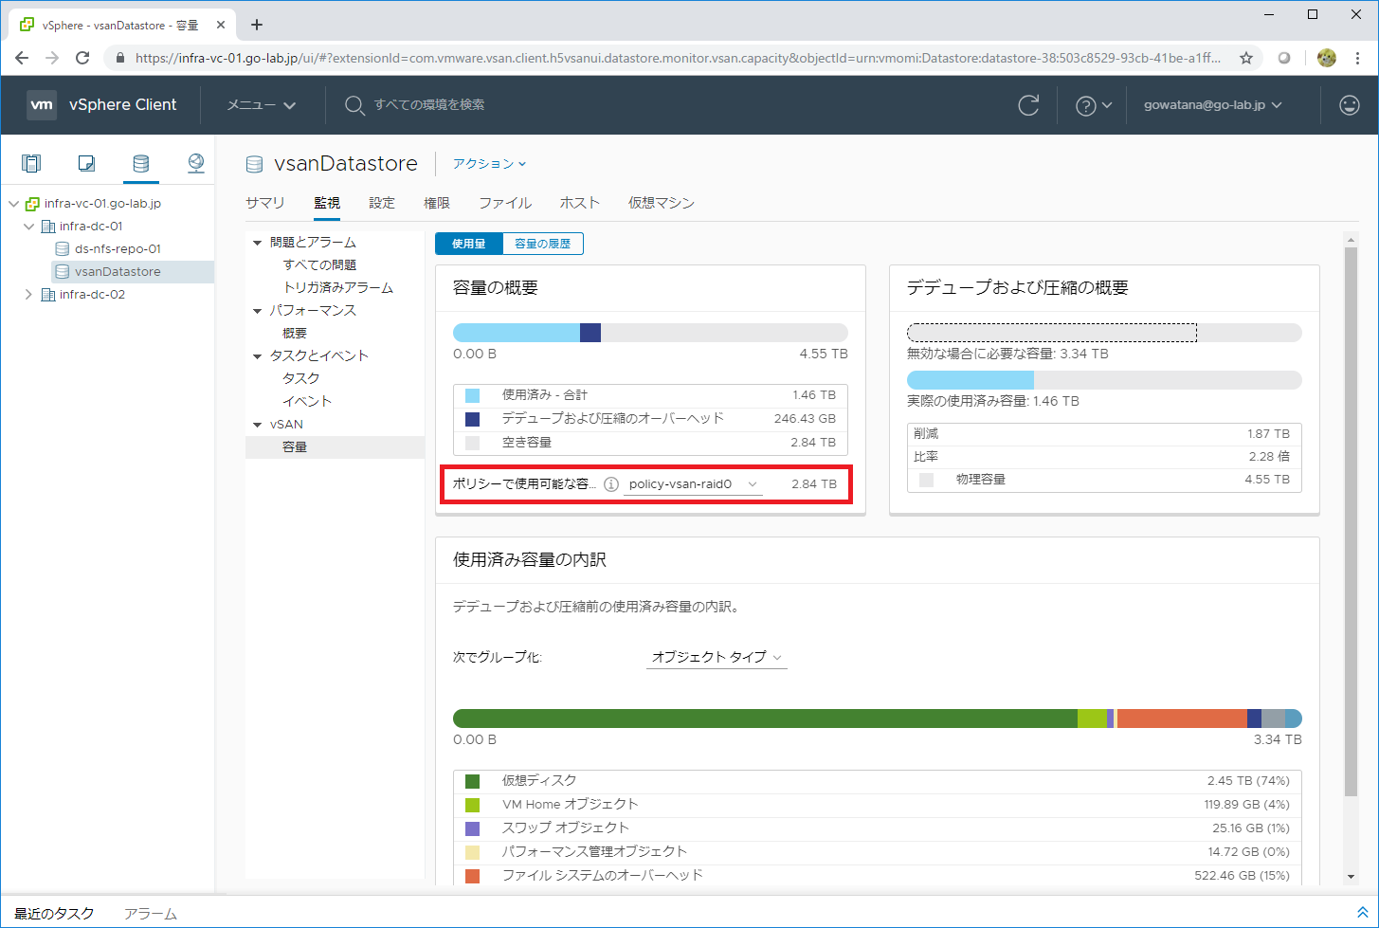This screenshot has height=928, width=1379.
Task: Switch to 容量の履歴 view
Action: (x=542, y=244)
